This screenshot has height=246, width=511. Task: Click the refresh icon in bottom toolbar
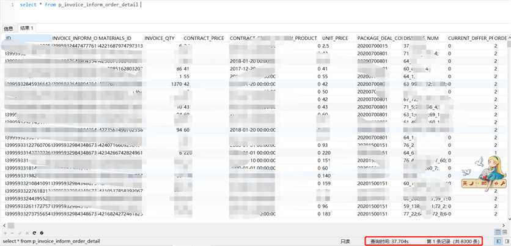coord(35,233)
